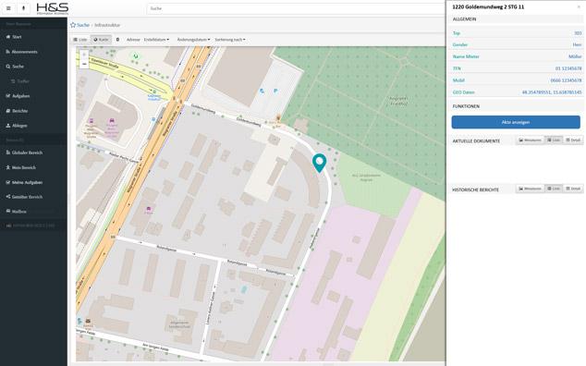Image resolution: width=586 pixels, height=366 pixels.
Task: Switch to Liste view in toolbar
Action: pyautogui.click(x=80, y=40)
